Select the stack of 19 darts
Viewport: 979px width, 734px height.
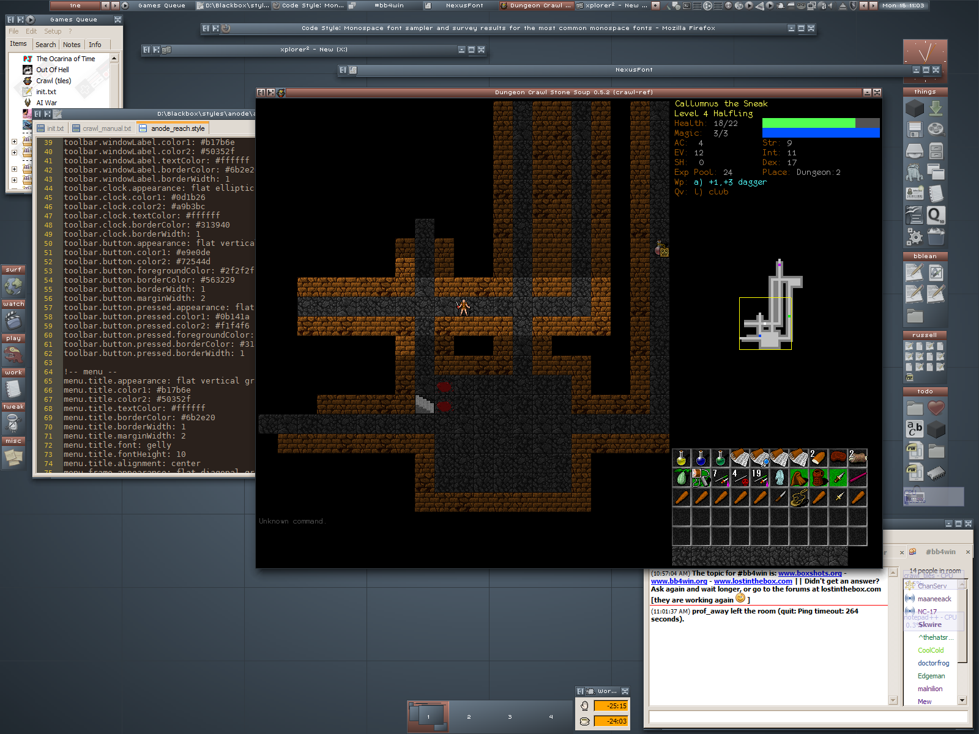(x=760, y=478)
